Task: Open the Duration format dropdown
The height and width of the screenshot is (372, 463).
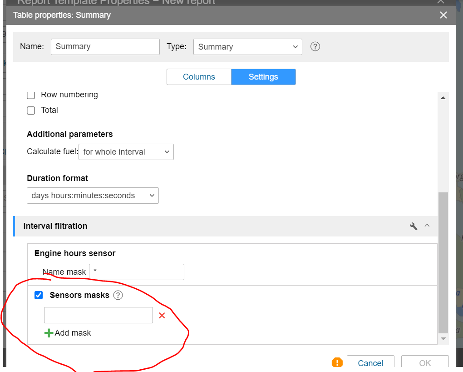Action: tap(93, 196)
